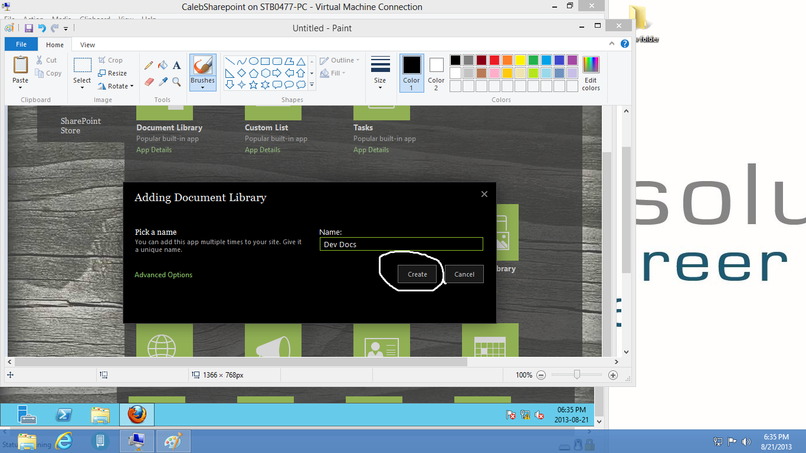Click the Cut command in Clipboard group
The width and height of the screenshot is (806, 453).
[47, 60]
